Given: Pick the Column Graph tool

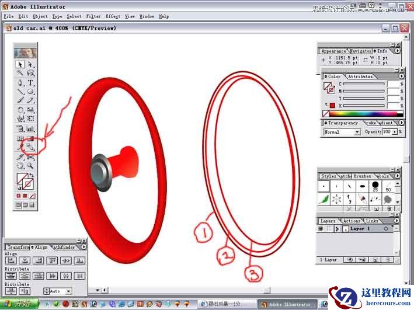Looking at the screenshot, I should coord(30,129).
